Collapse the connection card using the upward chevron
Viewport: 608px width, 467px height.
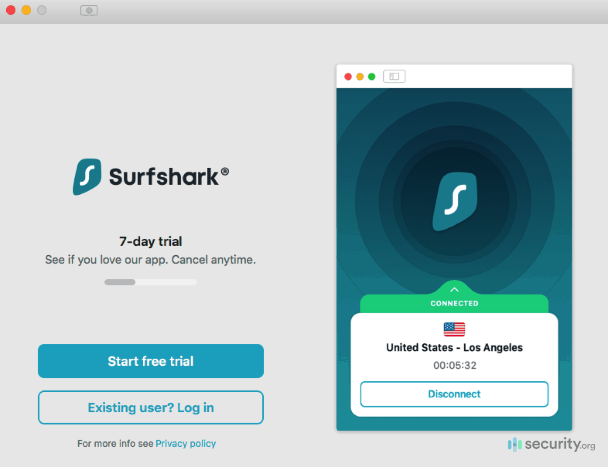pos(454,289)
